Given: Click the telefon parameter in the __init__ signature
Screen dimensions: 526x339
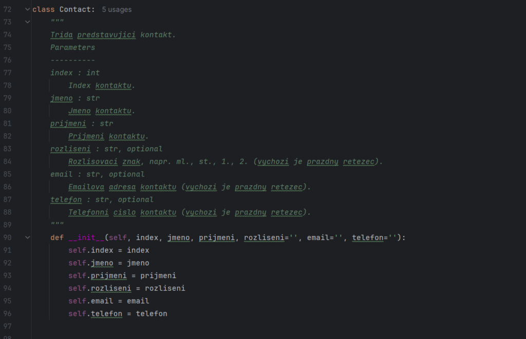Looking at the screenshot, I should tap(367, 237).
